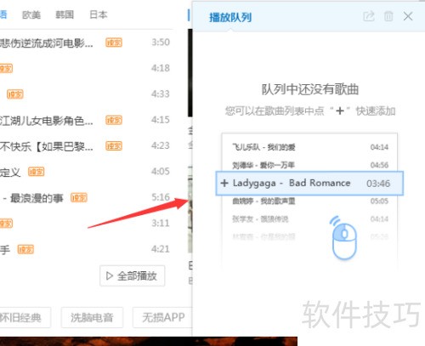
Task: Switch to the 欧美 tab
Action: [x=31, y=14]
